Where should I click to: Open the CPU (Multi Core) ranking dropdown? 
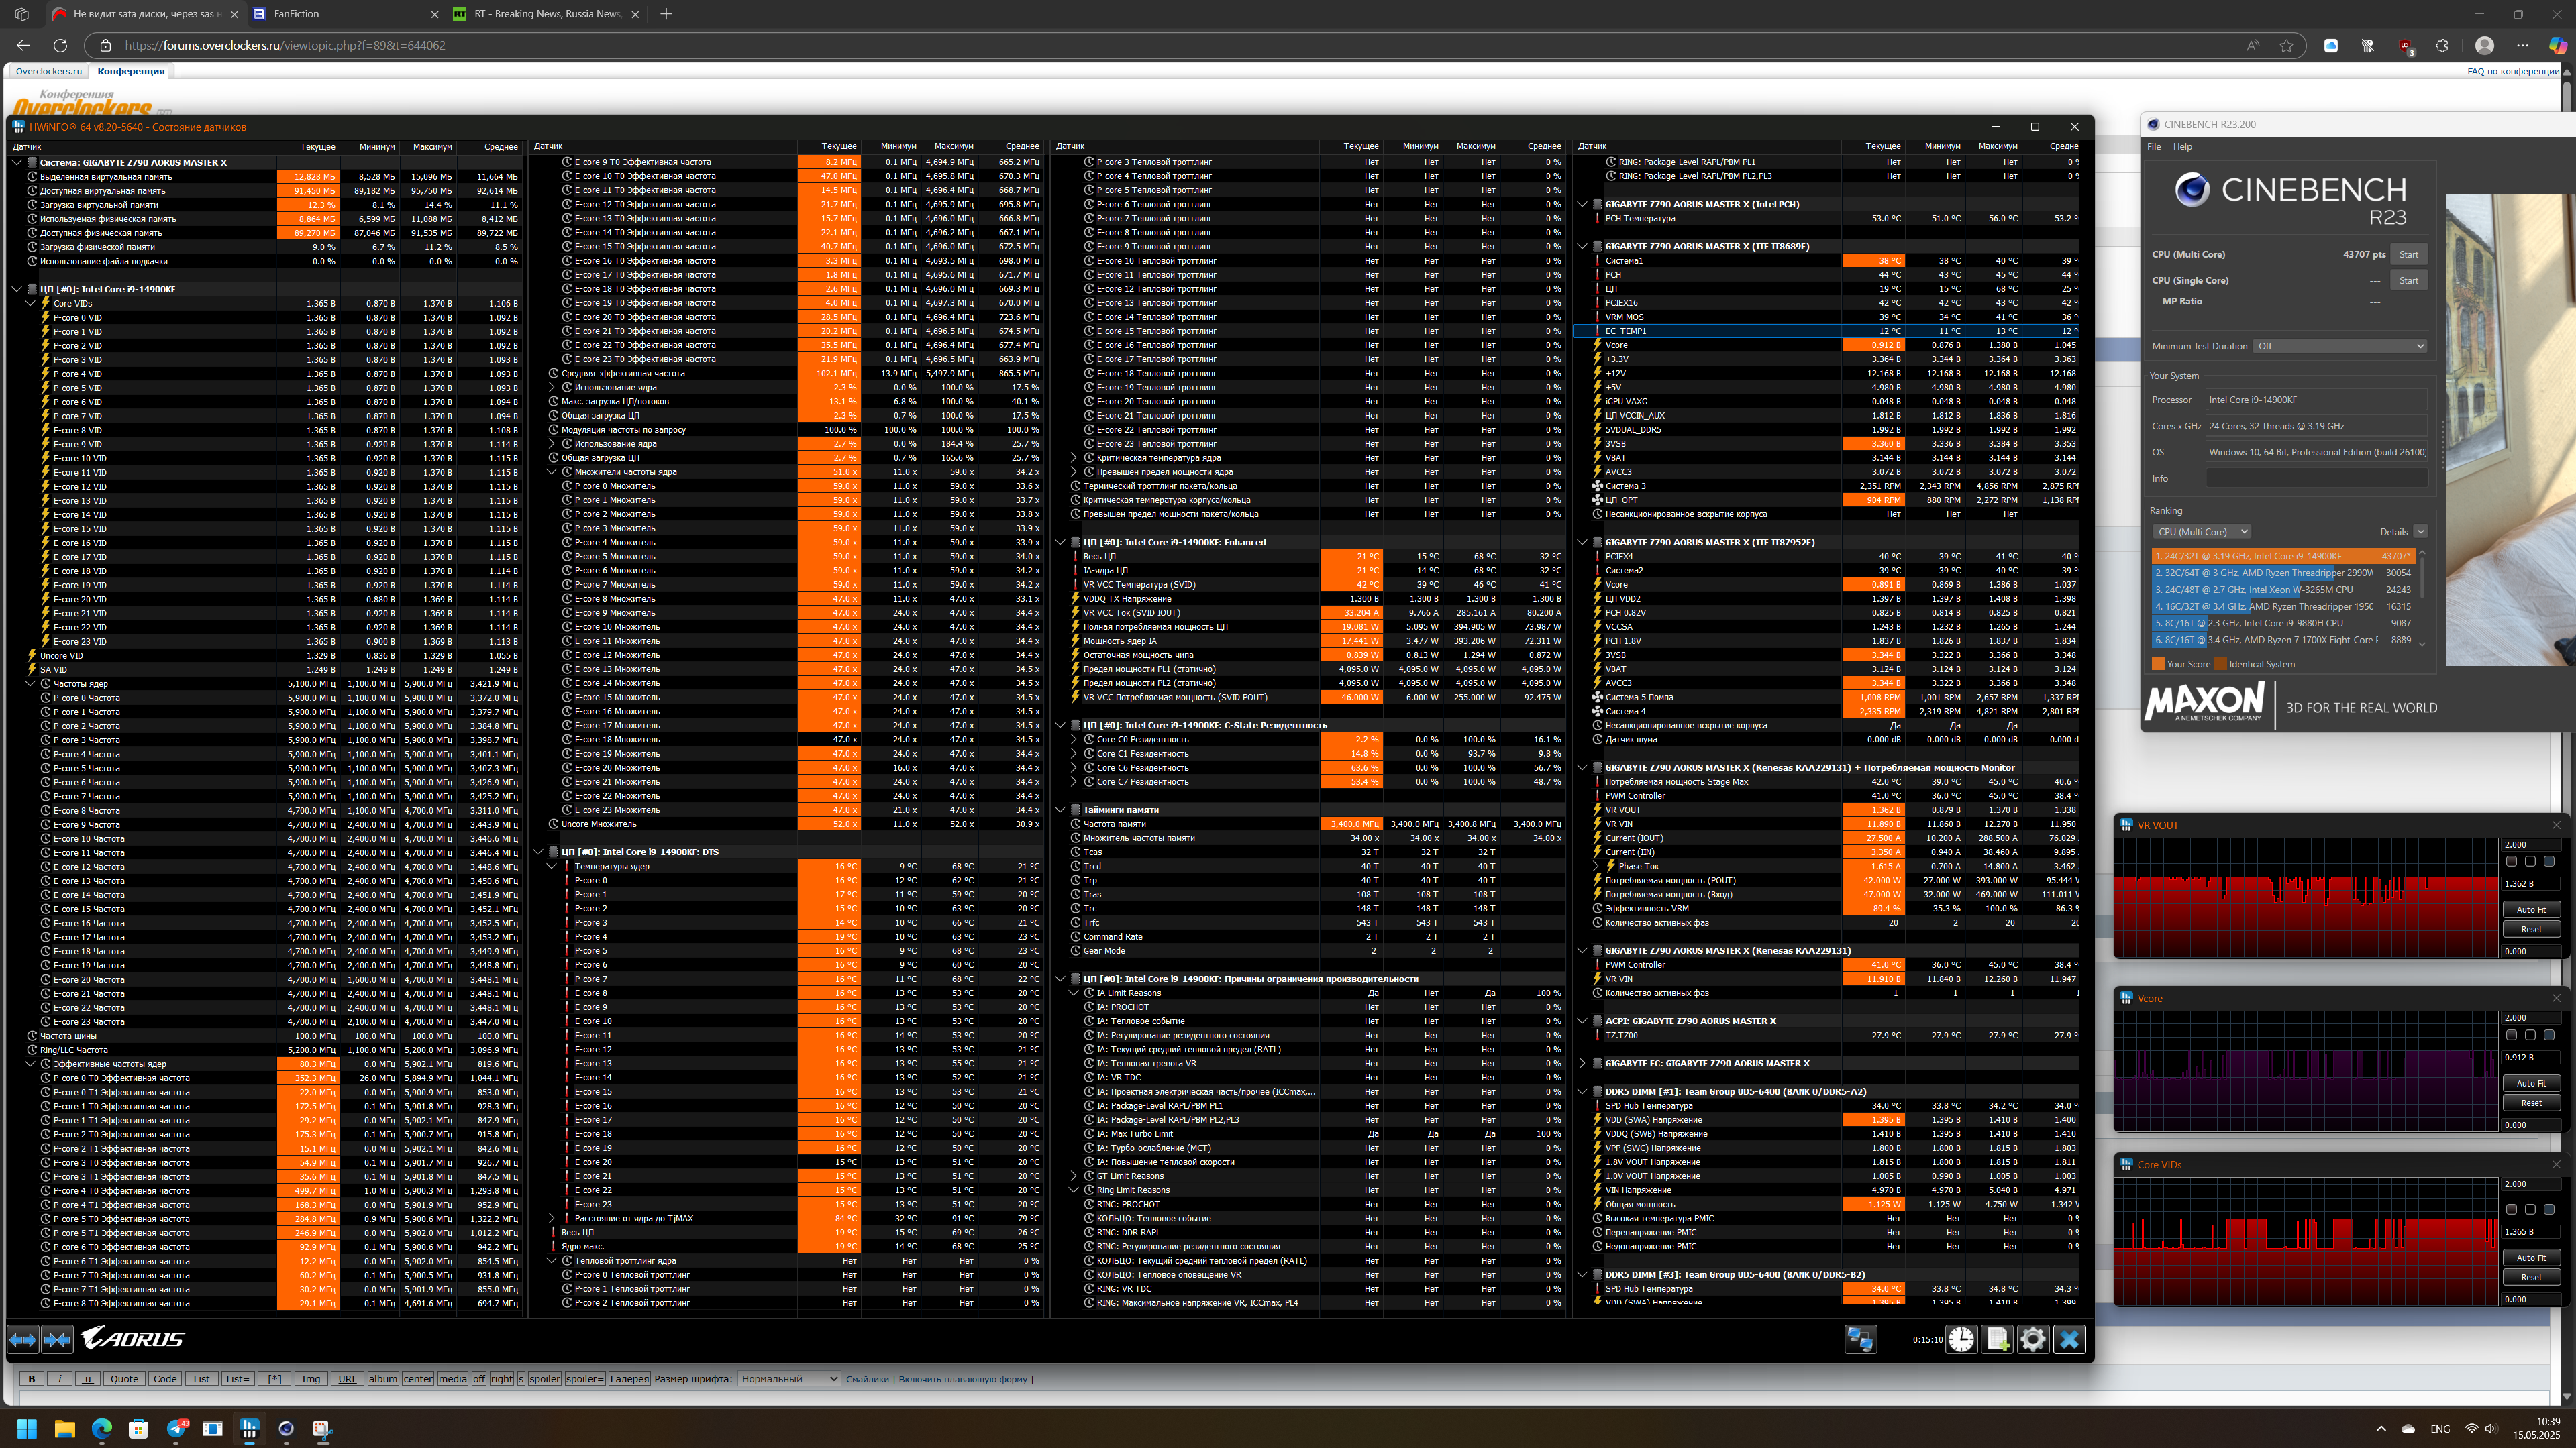coord(2201,532)
